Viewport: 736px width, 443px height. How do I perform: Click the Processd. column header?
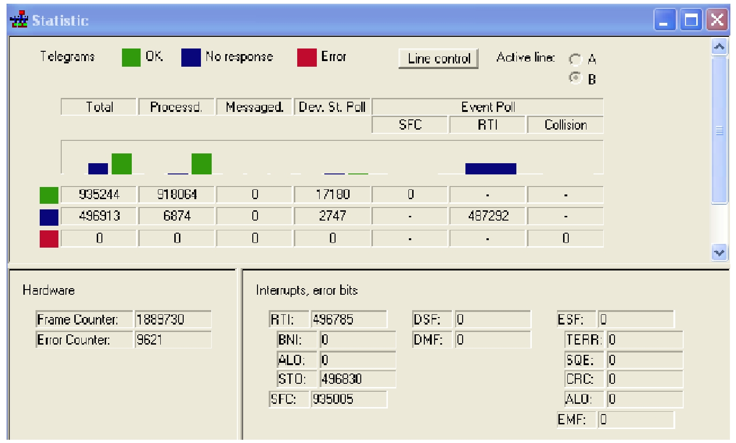tap(176, 107)
